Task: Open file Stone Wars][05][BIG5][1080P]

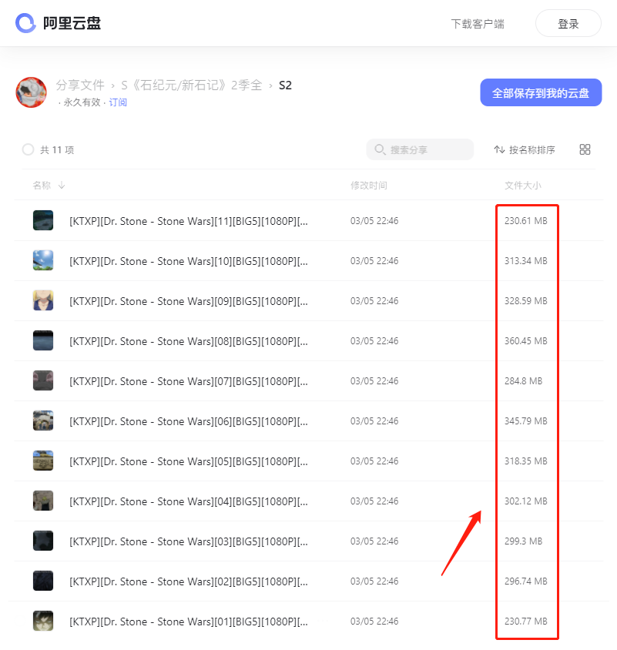Action: click(189, 461)
